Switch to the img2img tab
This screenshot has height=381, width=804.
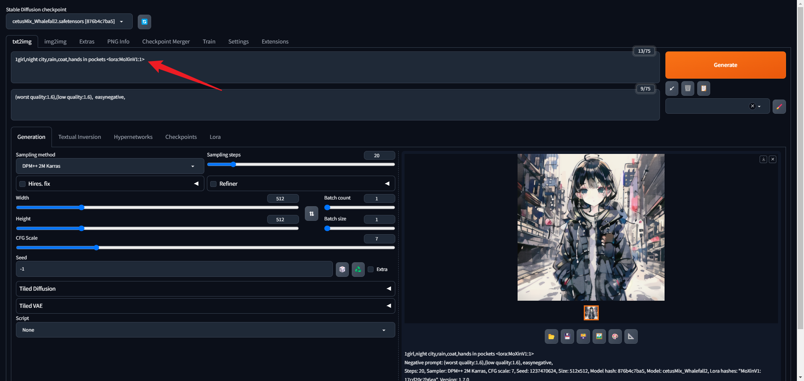(x=55, y=41)
